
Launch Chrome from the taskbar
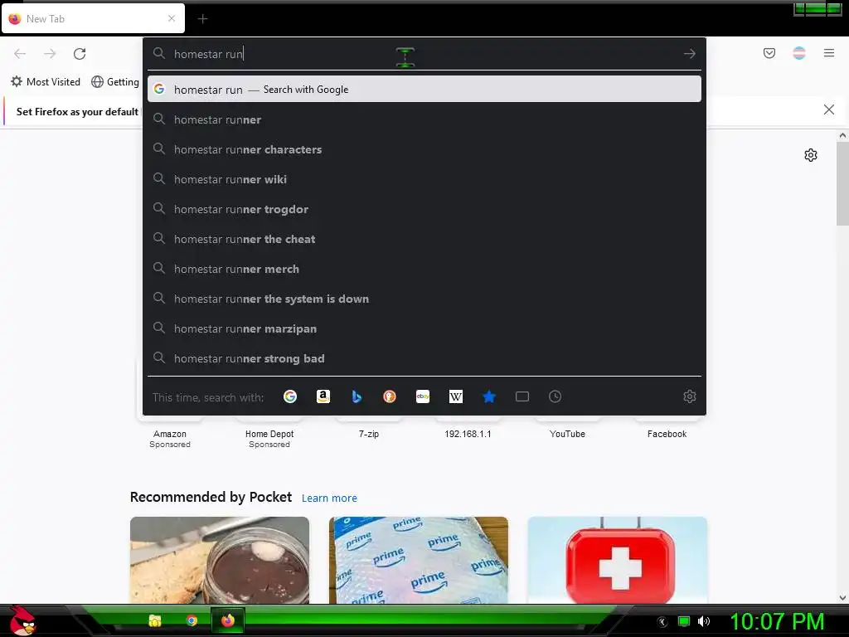pyautogui.click(x=192, y=620)
